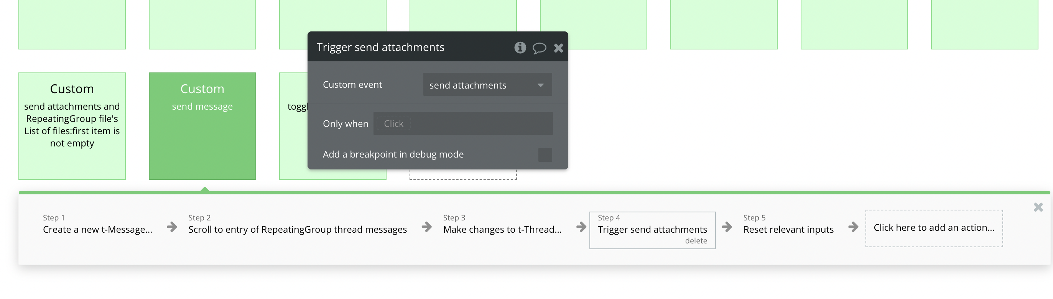Click the Only when condition field
The width and height of the screenshot is (1053, 299).
click(x=463, y=123)
